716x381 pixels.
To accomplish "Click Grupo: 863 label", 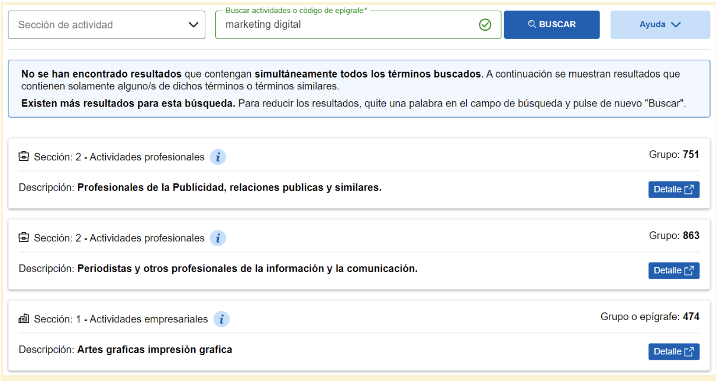I will pos(674,235).
